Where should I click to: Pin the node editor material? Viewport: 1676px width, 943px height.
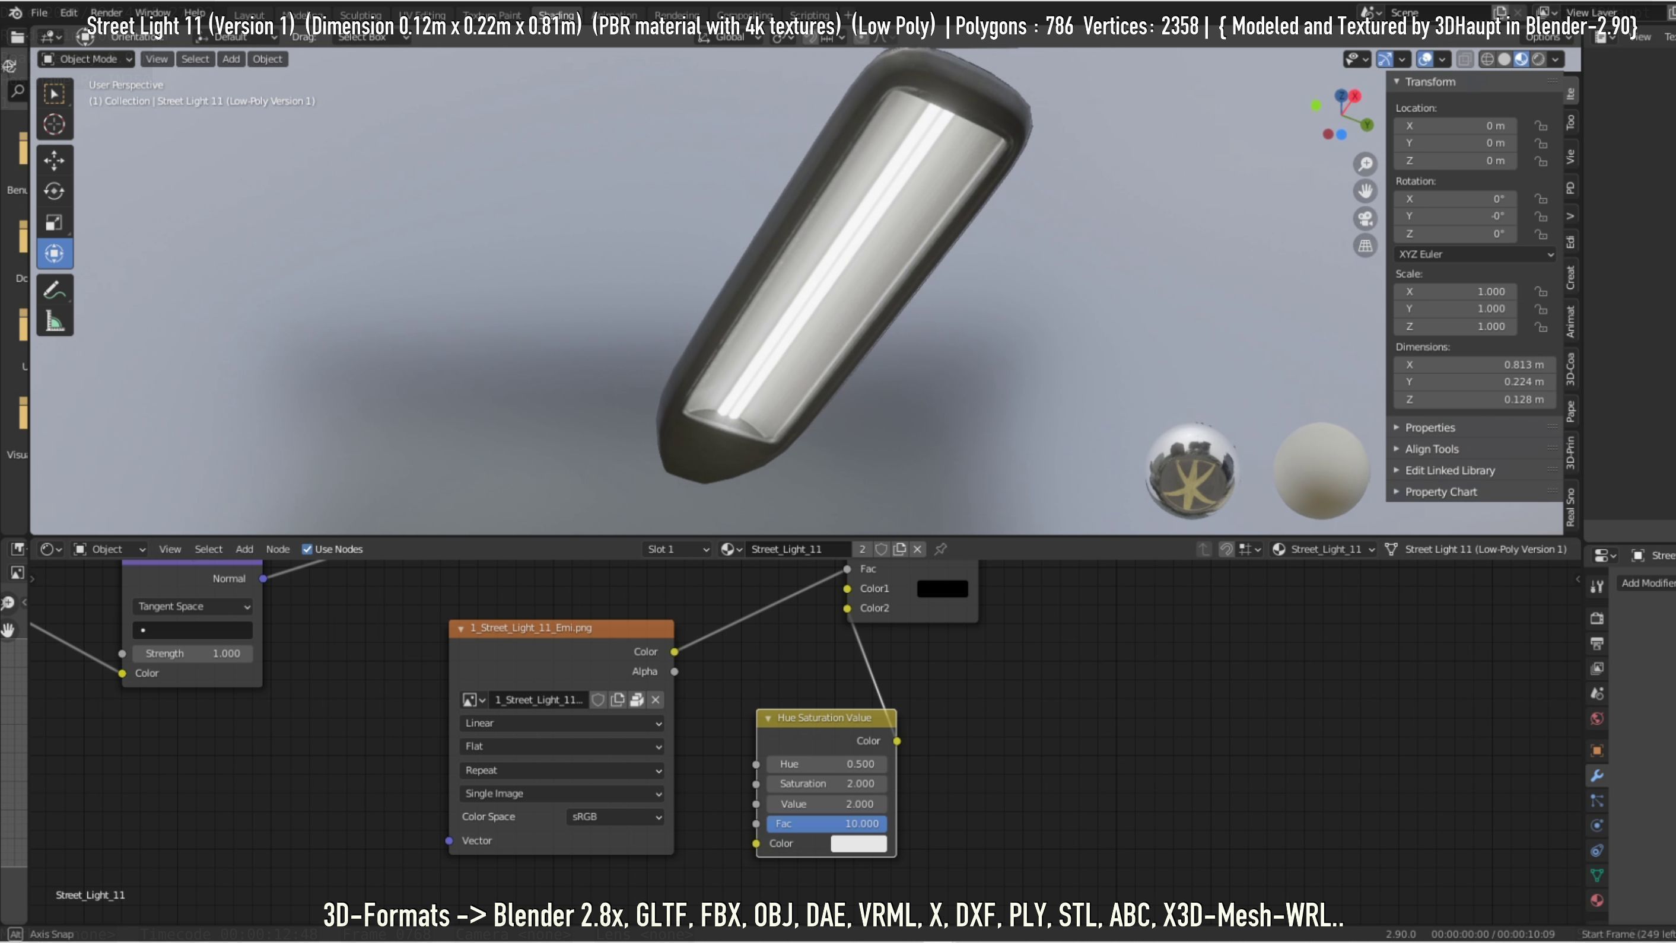point(940,550)
